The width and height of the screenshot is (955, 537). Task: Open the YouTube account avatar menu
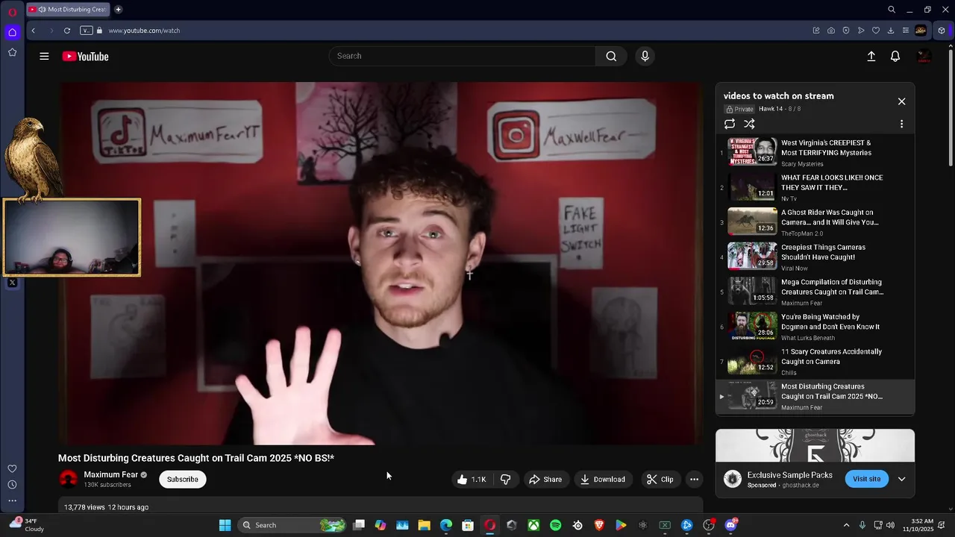pos(924,56)
